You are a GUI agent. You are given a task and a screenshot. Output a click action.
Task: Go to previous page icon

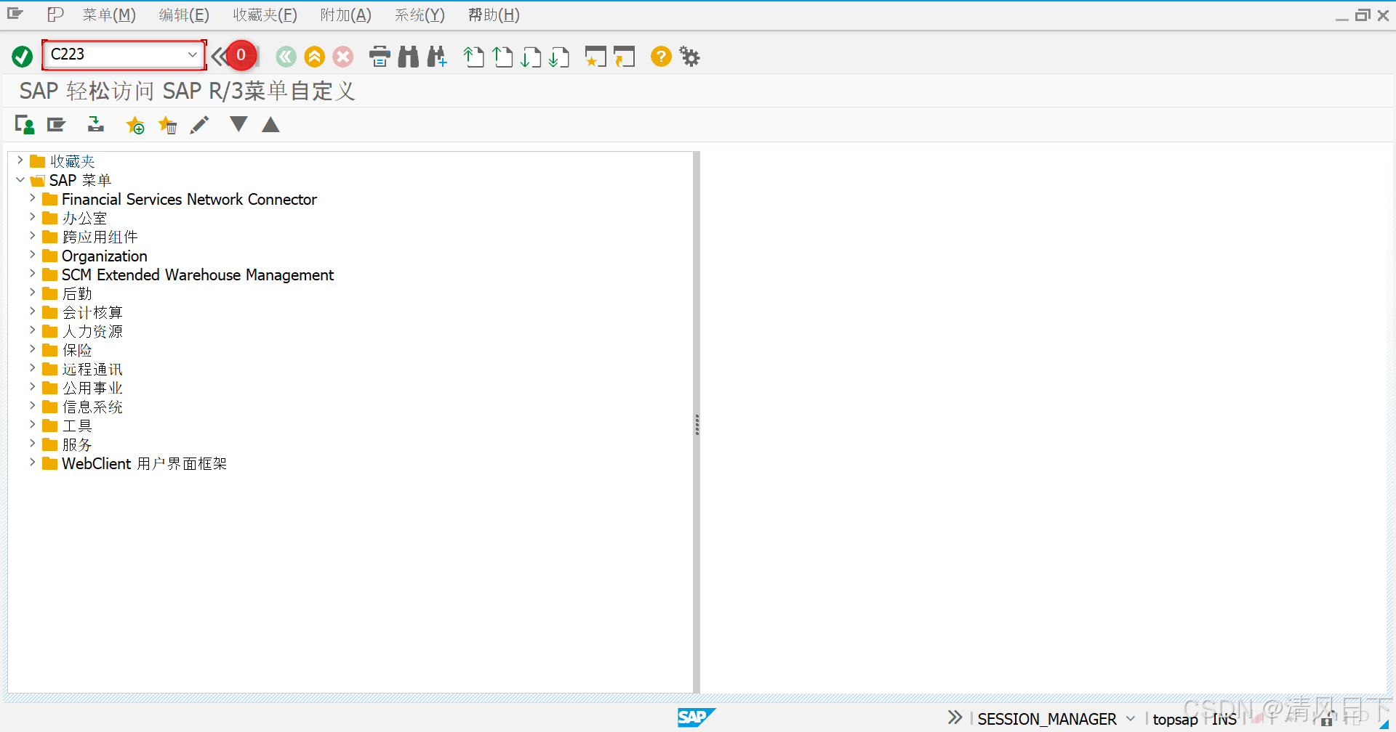pos(502,56)
